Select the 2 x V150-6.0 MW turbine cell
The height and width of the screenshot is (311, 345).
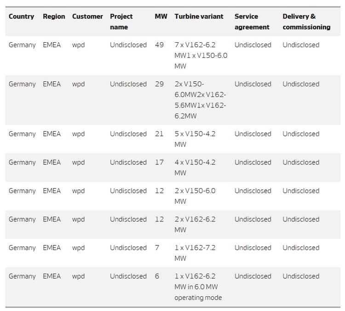coord(195,196)
